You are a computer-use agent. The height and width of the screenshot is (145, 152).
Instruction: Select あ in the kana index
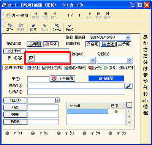pyautogui.click(x=146, y=37)
